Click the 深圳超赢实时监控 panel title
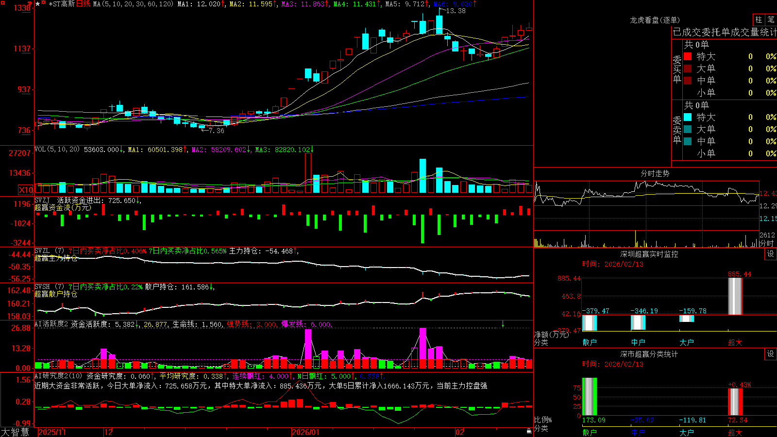Image resolution: width=777 pixels, height=437 pixels. 649,254
